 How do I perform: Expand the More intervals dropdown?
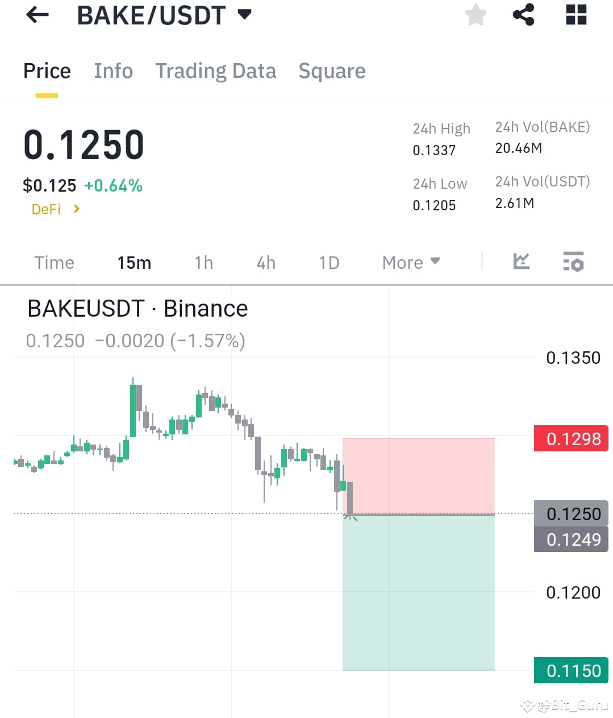(410, 262)
